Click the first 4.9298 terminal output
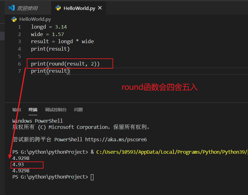The image size is (248, 195). 21,158
